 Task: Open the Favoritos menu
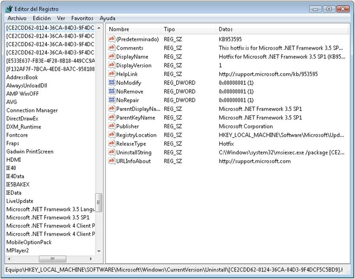coord(82,18)
